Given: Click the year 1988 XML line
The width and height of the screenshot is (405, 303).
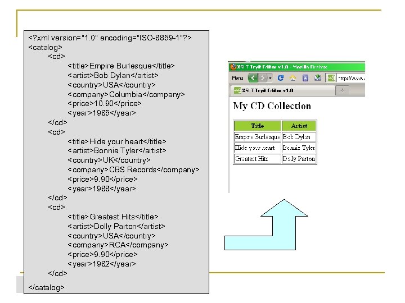Looking at the screenshot, I should tap(101, 189).
